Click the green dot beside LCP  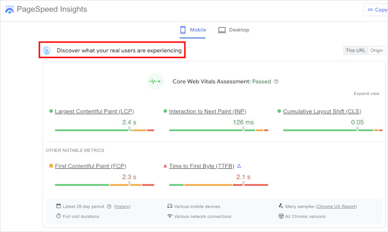[51, 111]
